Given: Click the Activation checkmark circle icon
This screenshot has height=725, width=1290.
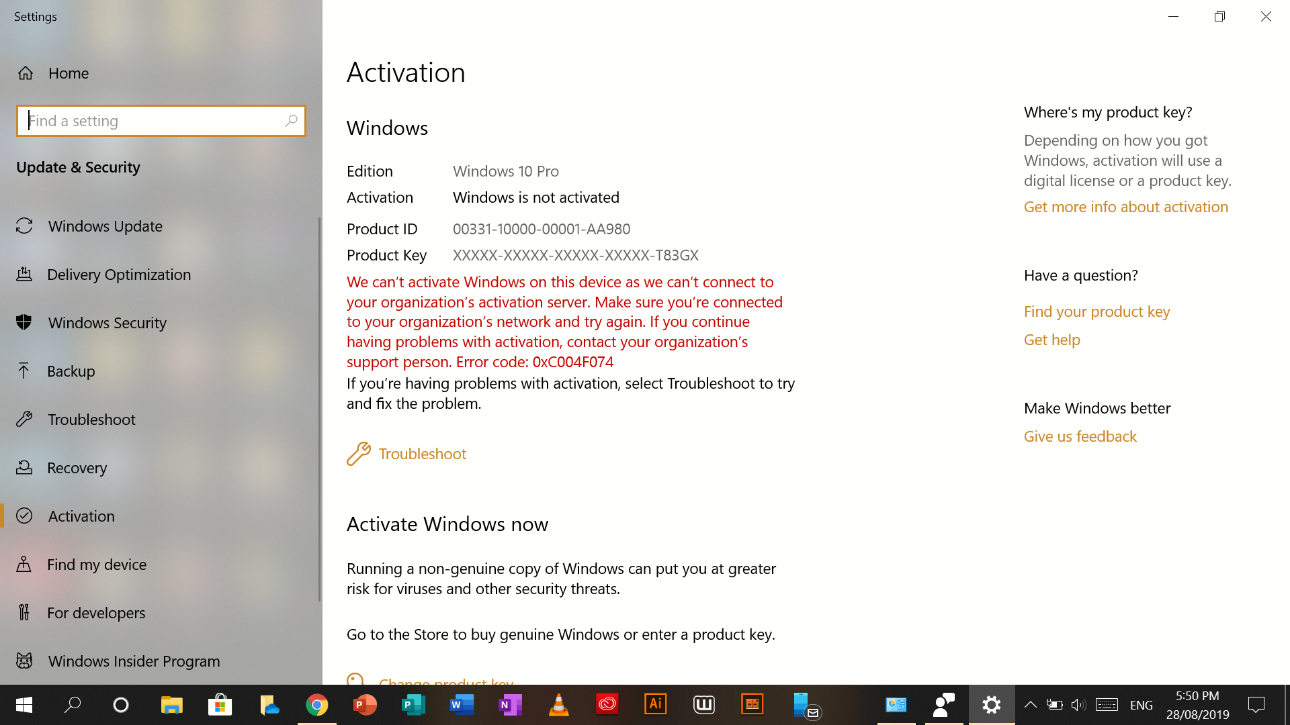Looking at the screenshot, I should click(x=24, y=516).
